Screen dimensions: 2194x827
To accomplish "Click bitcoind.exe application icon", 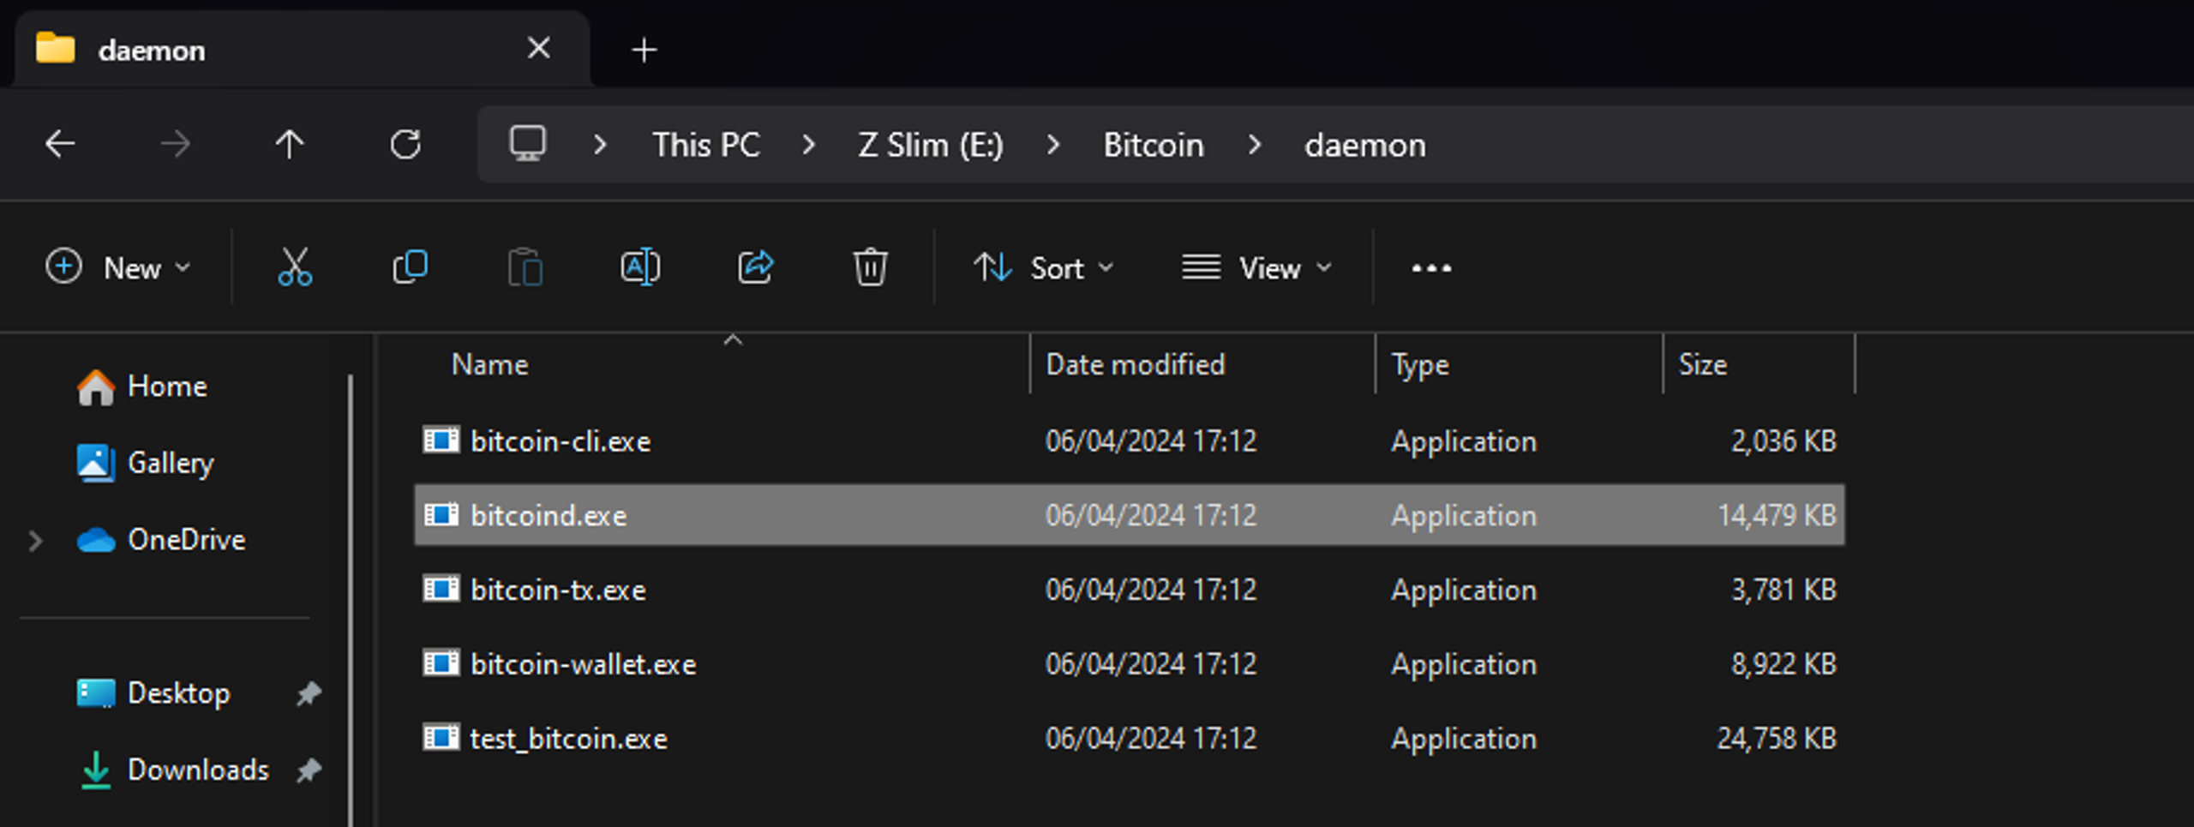I will click(441, 515).
